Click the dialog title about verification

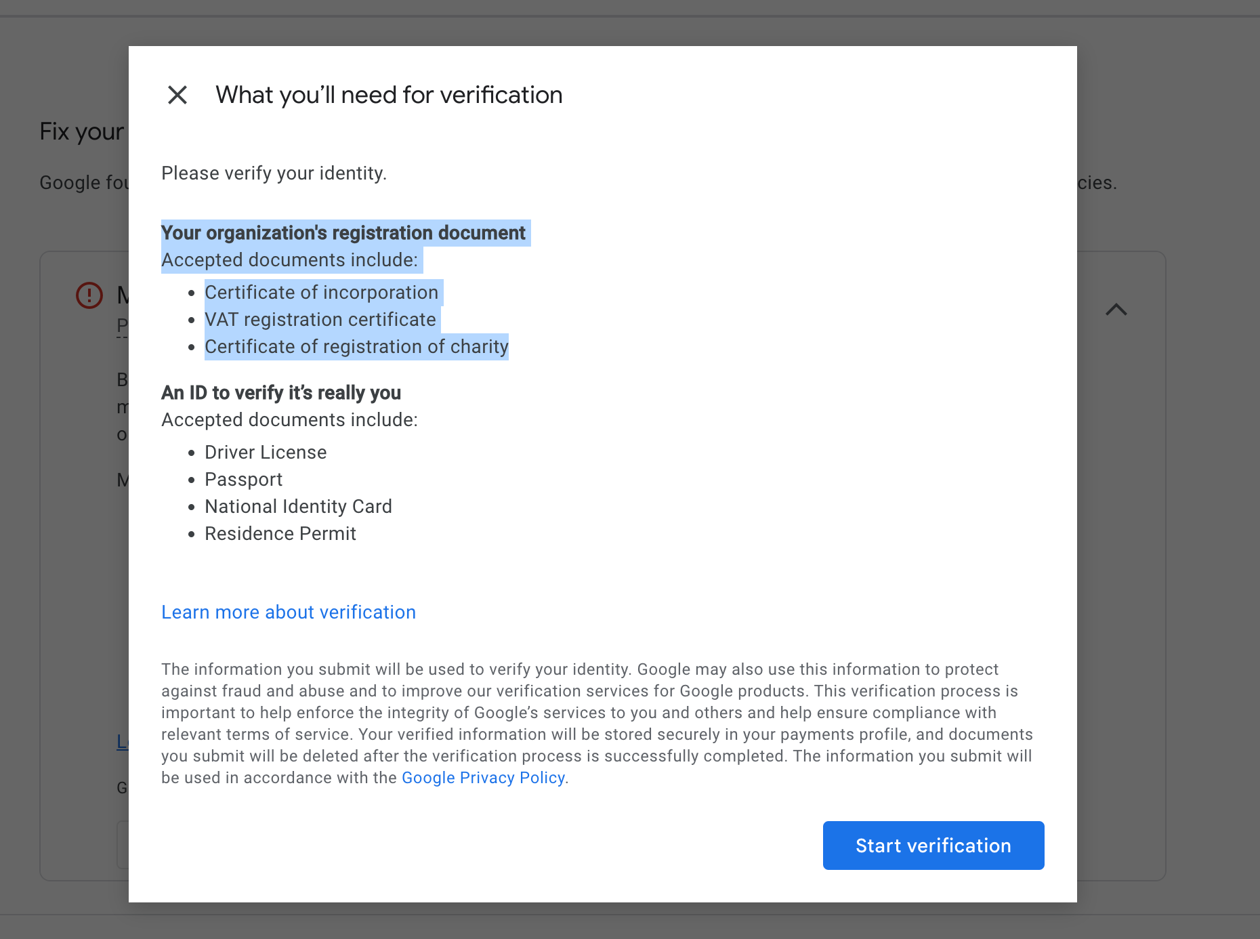coord(389,95)
